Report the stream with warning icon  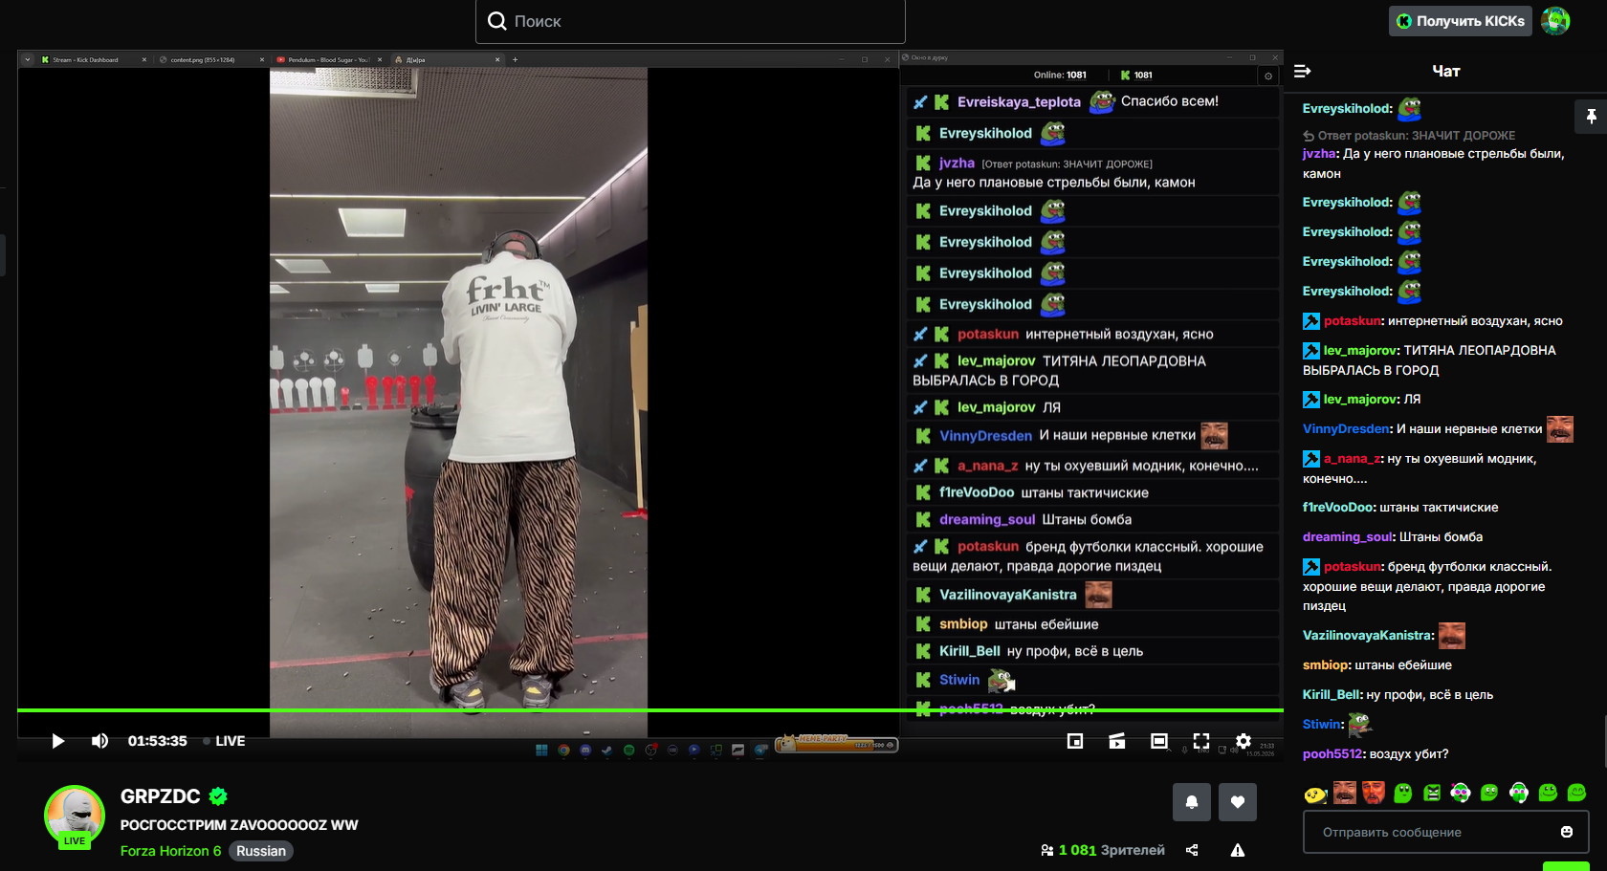point(1238,850)
